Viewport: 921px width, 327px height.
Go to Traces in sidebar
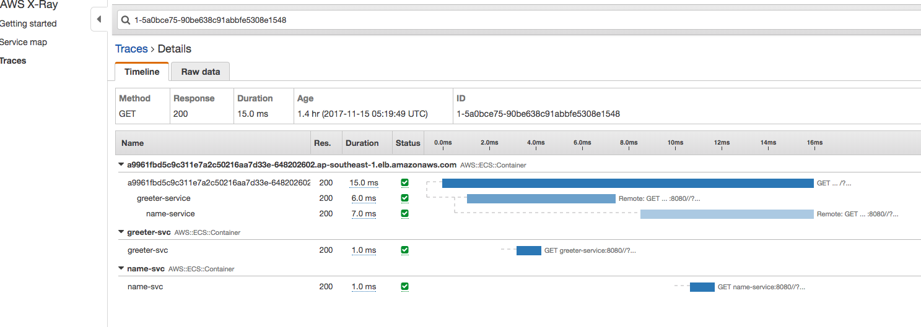[x=13, y=61]
